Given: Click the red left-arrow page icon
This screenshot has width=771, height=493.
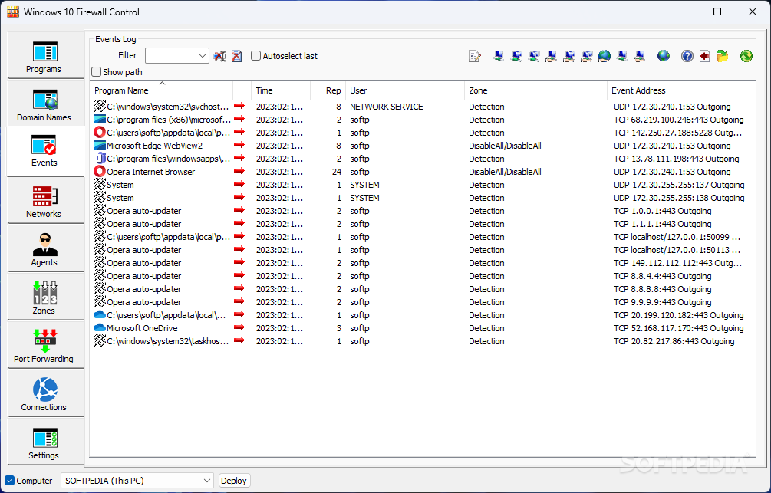Looking at the screenshot, I should coord(704,56).
